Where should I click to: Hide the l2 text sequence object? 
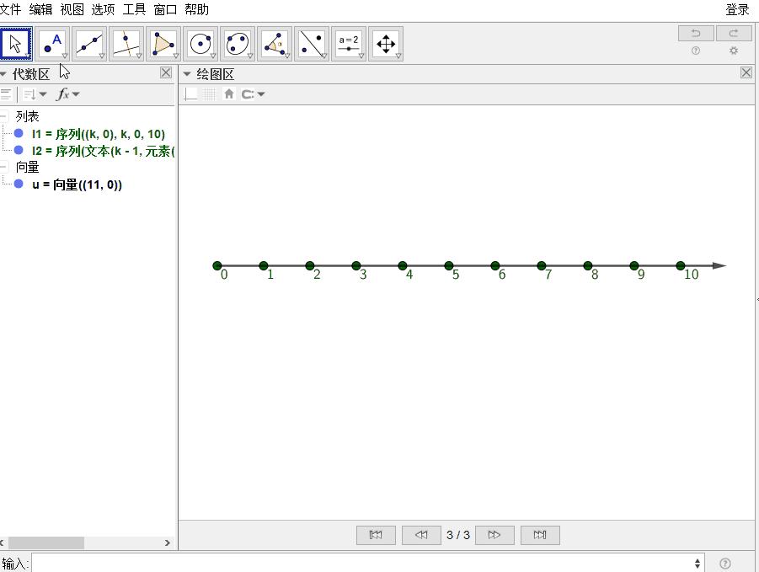pyautogui.click(x=19, y=151)
